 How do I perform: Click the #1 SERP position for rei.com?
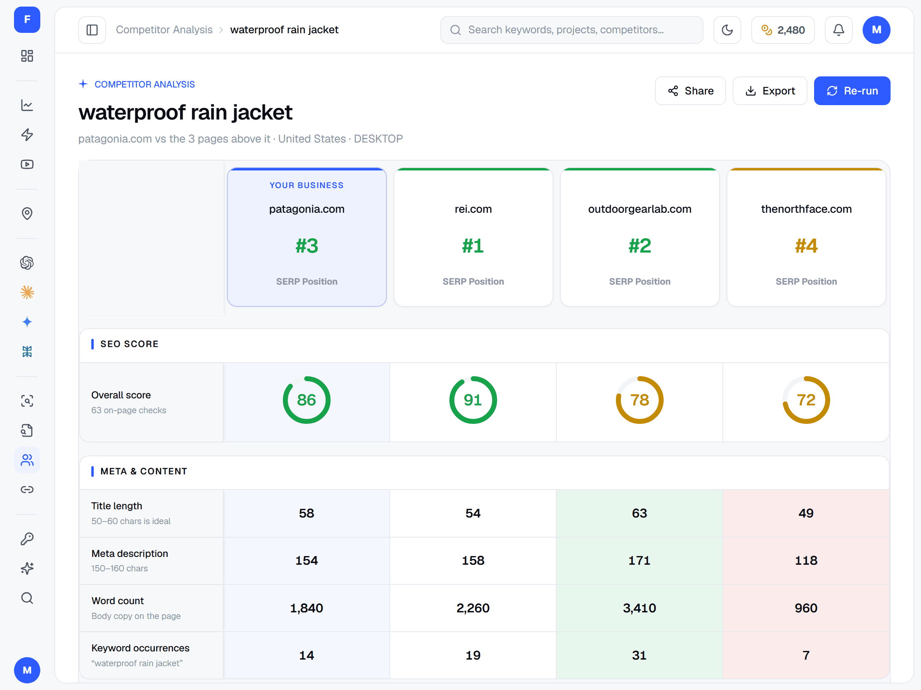click(x=473, y=246)
